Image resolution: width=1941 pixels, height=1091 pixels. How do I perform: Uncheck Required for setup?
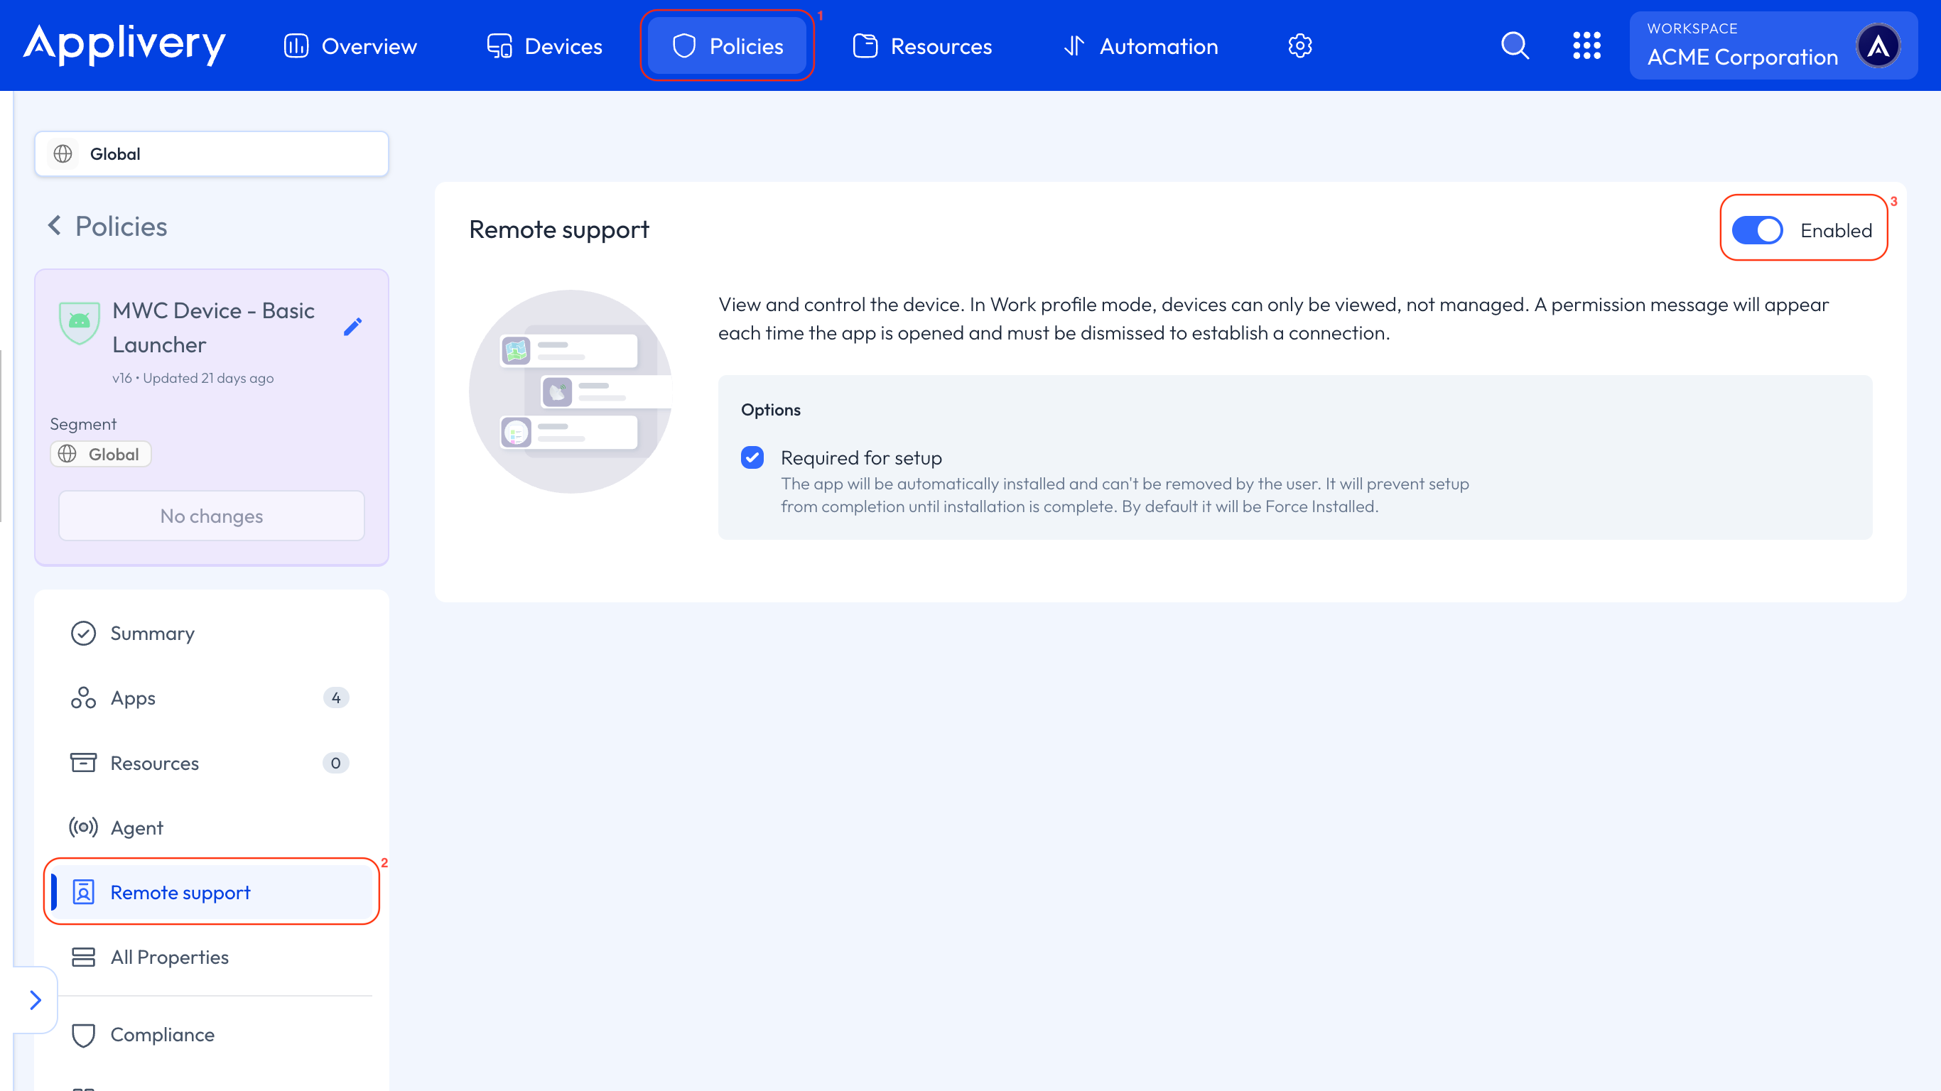(752, 457)
